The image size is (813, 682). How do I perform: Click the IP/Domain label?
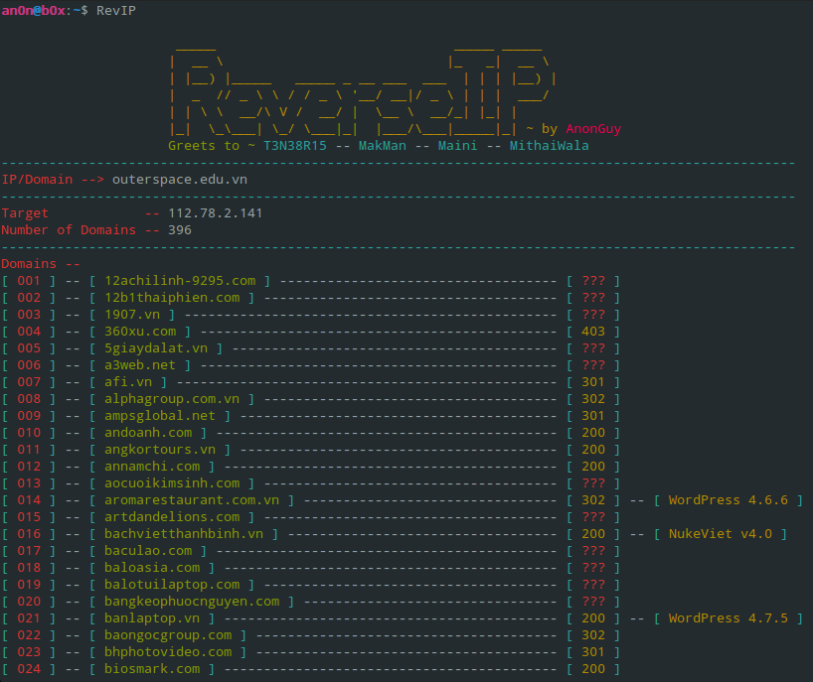pos(37,180)
